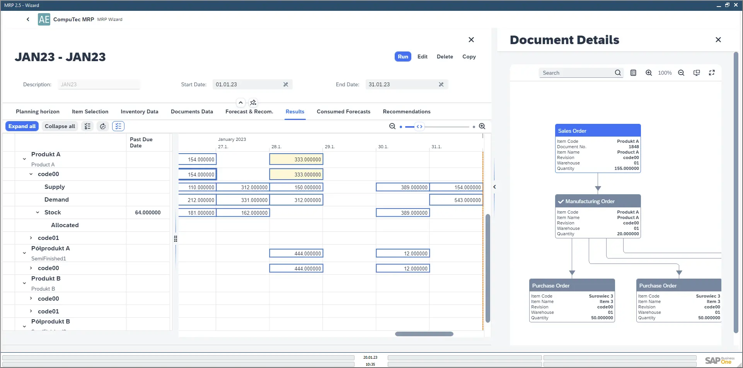Click the graph legend icon in Document Details
This screenshot has height=368, width=743.
pos(633,73)
